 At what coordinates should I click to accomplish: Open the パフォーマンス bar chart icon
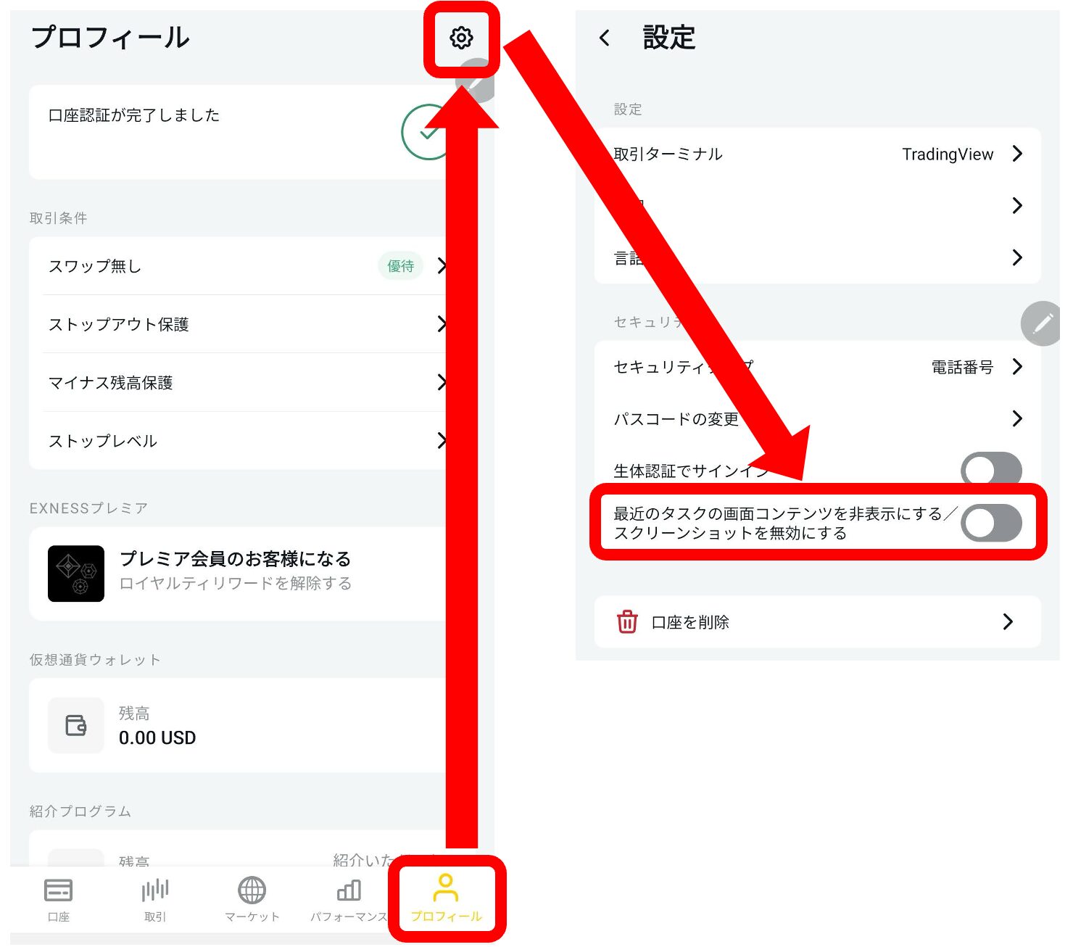(x=349, y=890)
